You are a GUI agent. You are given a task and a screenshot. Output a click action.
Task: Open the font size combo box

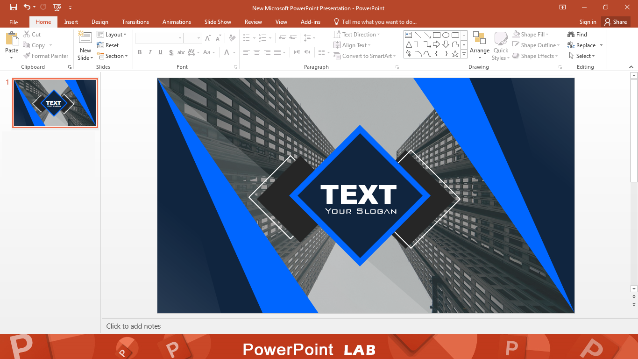click(x=193, y=38)
